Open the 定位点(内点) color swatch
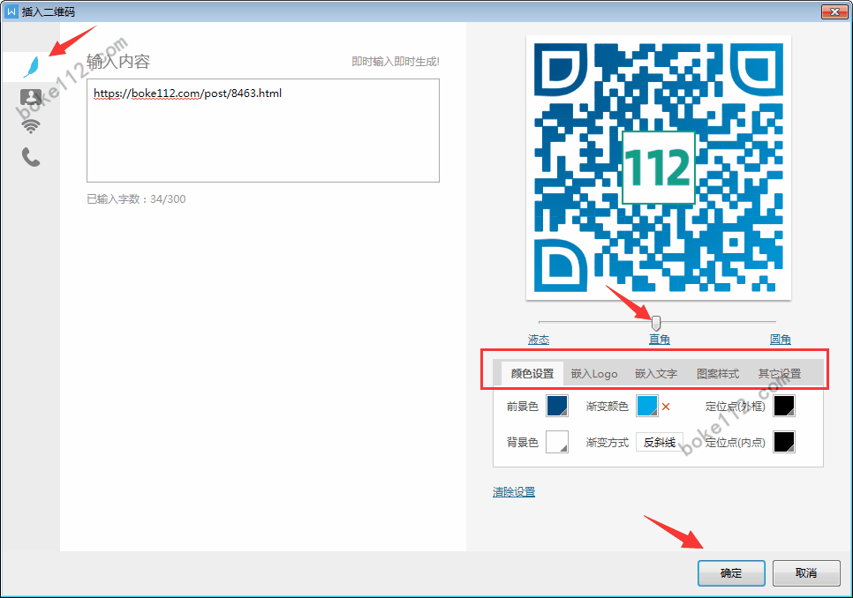Viewport: 853px width, 598px height. [784, 442]
